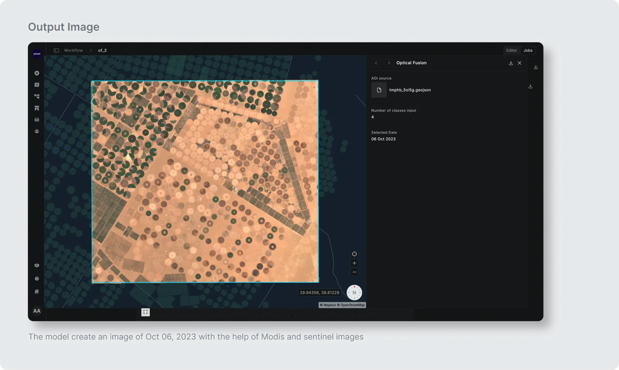Open the help question mark icon
Screen dimensions: 619x370
point(37,279)
